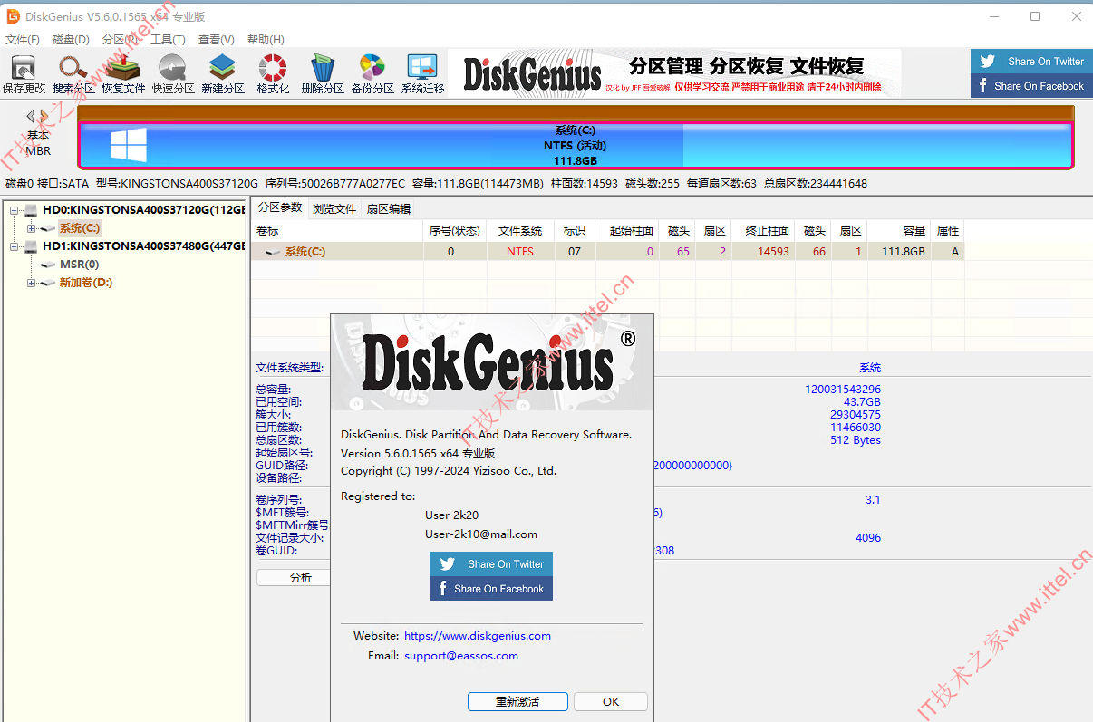Open the 备份分区 backup partition tool
Screen dimensions: 1093x722
(372, 73)
